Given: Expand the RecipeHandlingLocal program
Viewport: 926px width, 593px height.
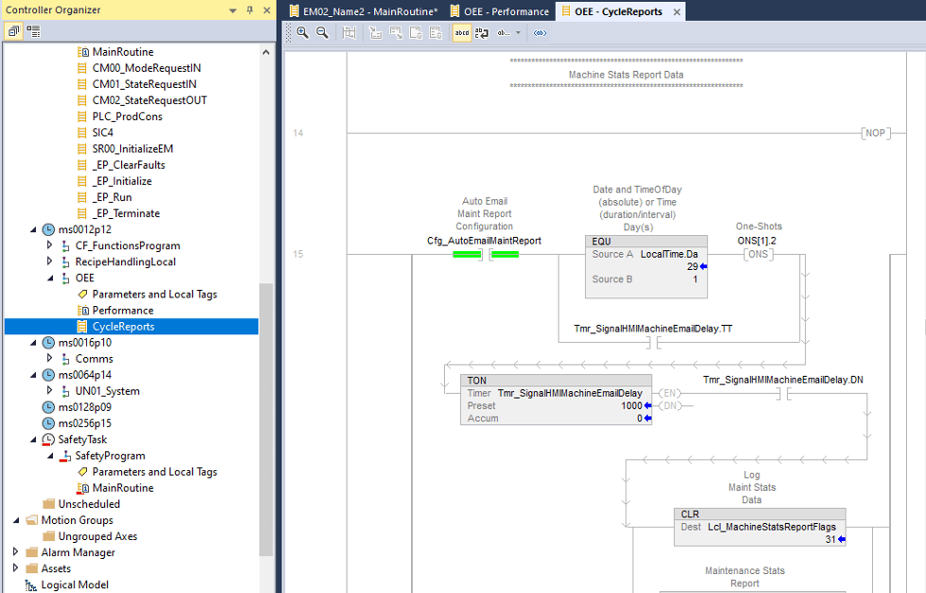Looking at the screenshot, I should [x=49, y=261].
